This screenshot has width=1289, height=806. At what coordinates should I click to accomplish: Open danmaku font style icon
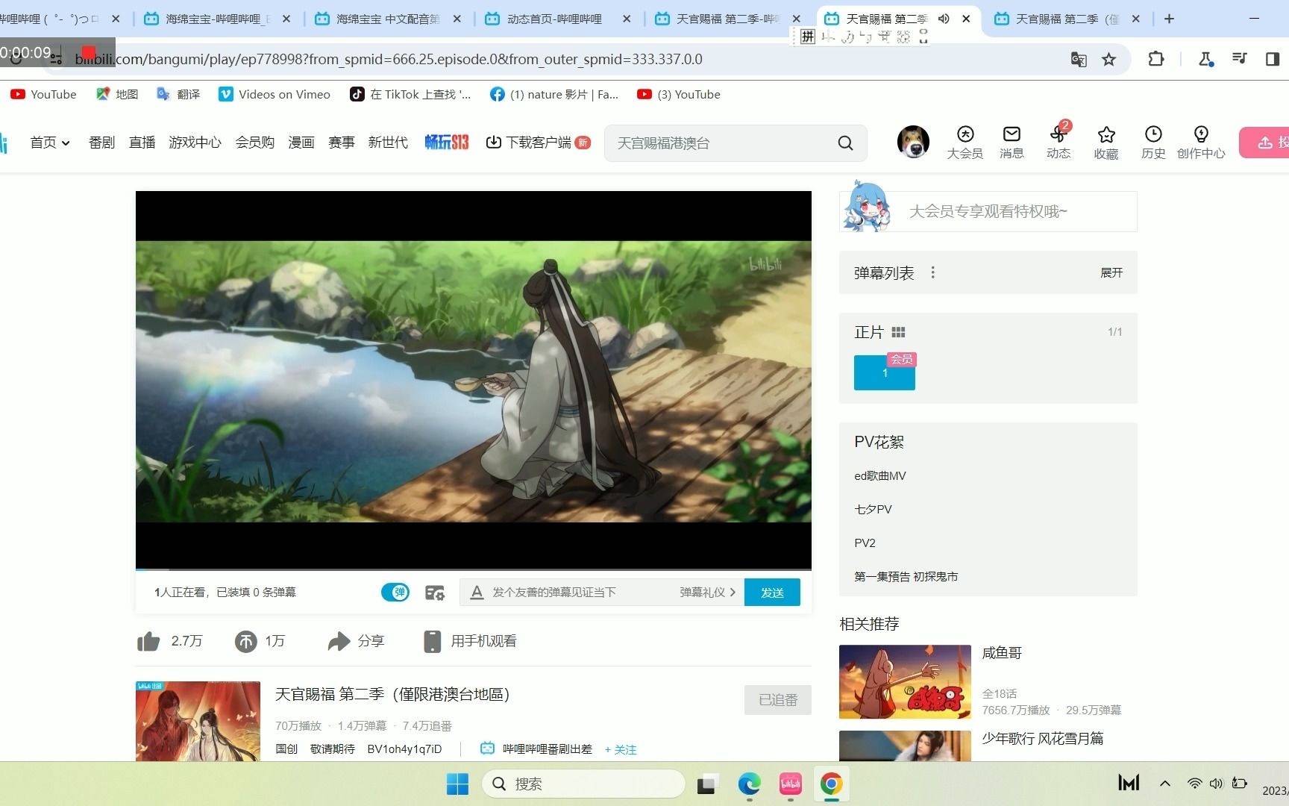(x=477, y=593)
